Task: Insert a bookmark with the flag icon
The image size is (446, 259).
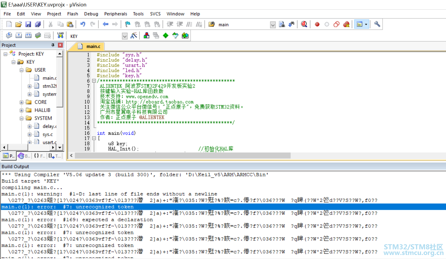Action: pos(128,24)
